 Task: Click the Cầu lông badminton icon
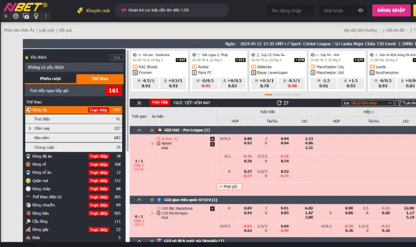click(28, 221)
